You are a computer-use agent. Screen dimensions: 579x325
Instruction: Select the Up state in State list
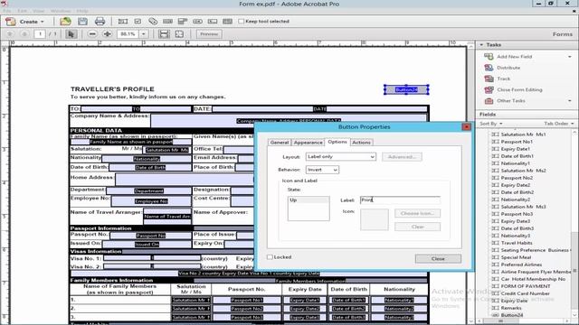point(308,200)
